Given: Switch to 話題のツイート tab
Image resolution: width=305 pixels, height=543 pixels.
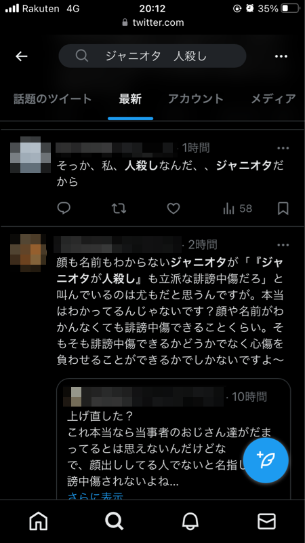Looking at the screenshot, I should 53,99.
